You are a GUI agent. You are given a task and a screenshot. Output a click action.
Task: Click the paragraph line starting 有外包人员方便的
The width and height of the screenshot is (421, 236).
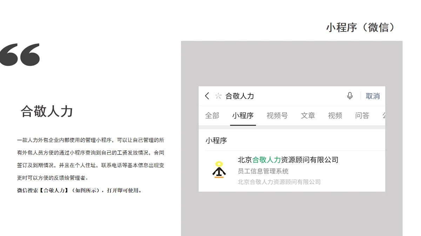[x=91, y=153]
